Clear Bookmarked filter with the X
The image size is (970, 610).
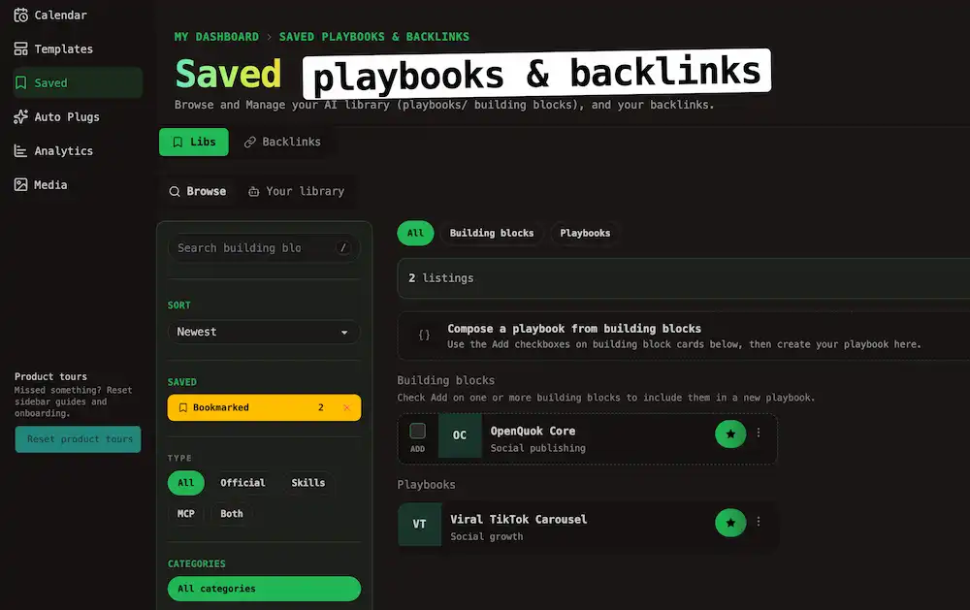tap(346, 407)
